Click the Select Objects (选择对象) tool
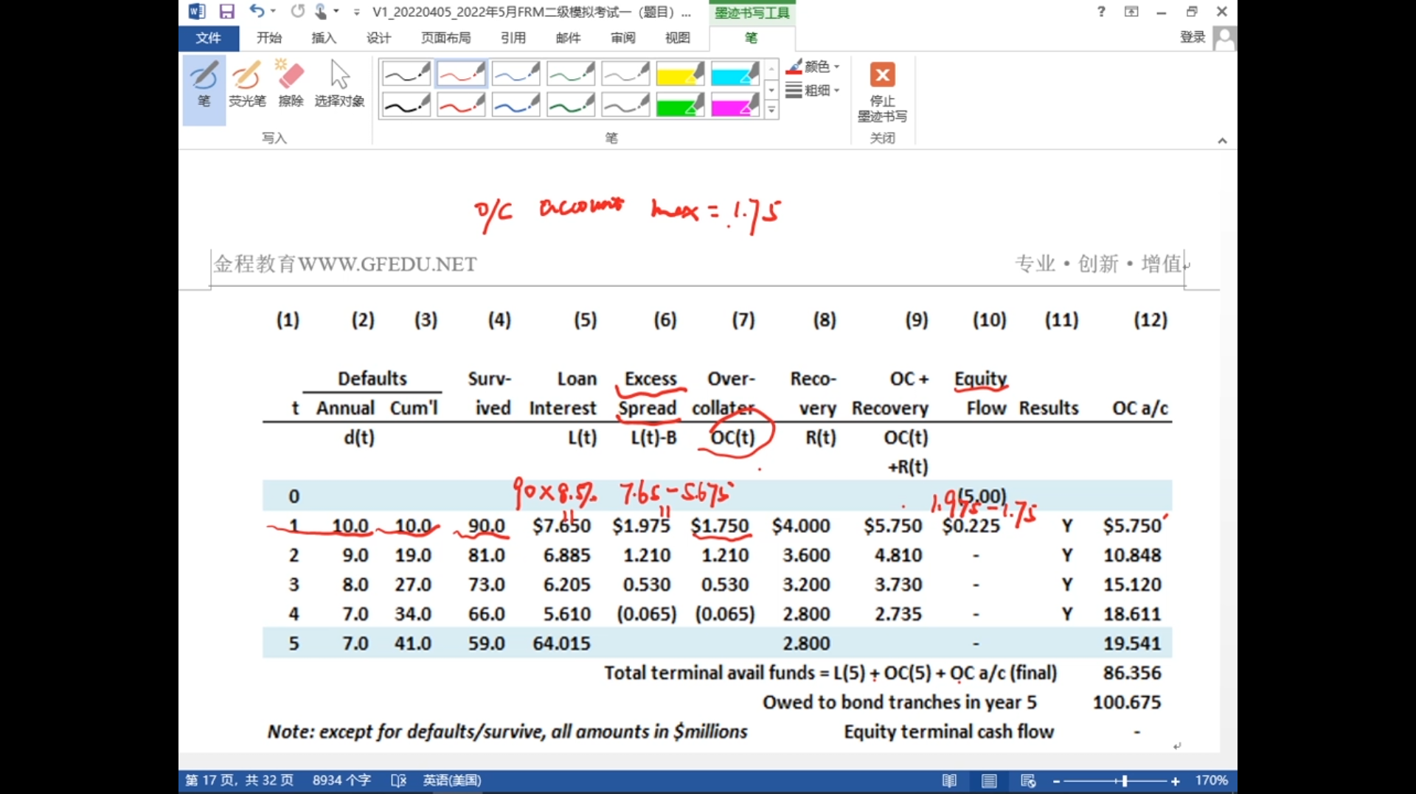Image resolution: width=1416 pixels, height=794 pixels. pos(339,85)
